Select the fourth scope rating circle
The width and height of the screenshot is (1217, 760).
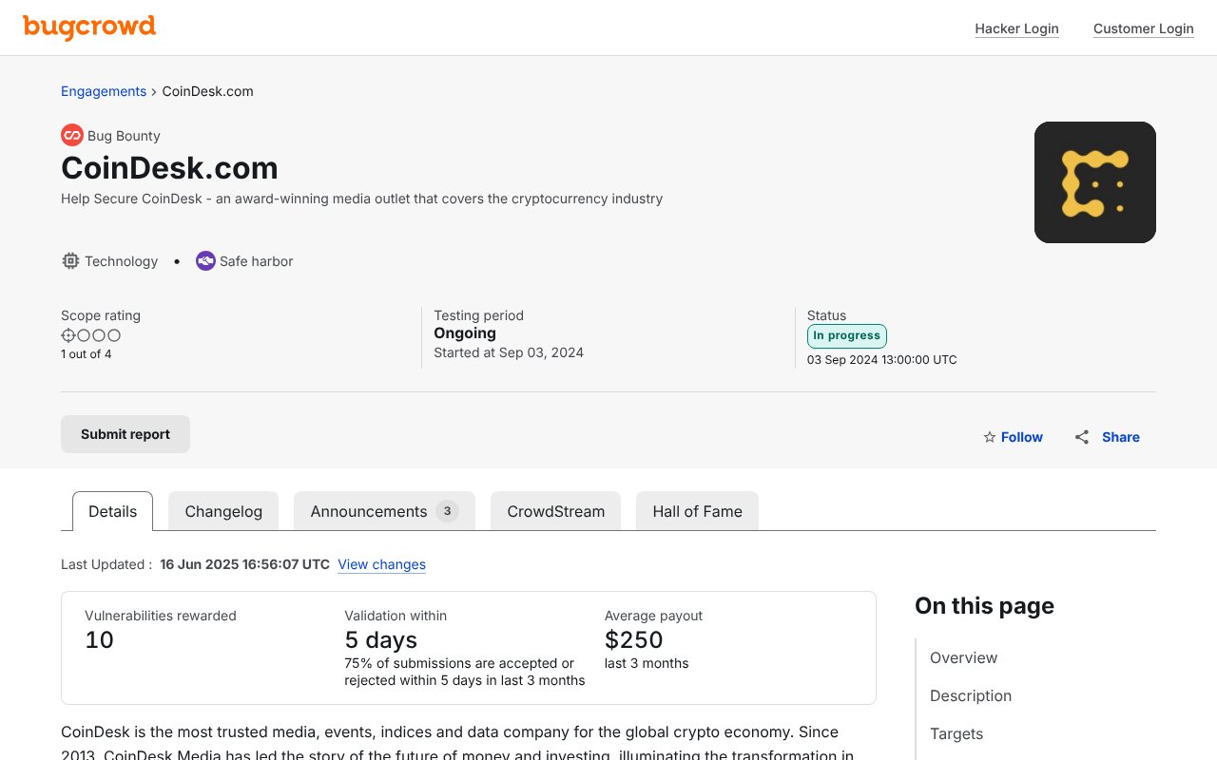113,335
